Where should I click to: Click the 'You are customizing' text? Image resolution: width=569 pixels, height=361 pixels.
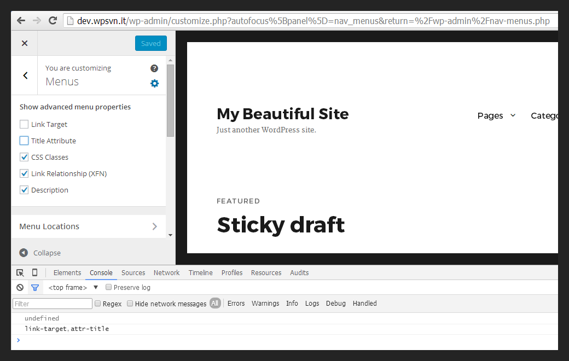tap(78, 68)
